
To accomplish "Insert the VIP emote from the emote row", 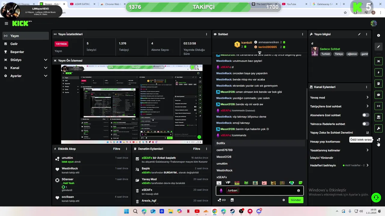I will (228, 183).
